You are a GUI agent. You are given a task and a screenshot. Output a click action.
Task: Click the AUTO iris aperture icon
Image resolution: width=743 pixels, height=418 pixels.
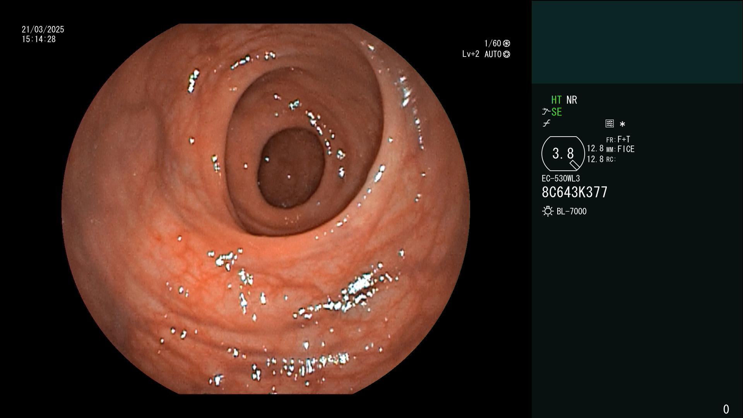507,54
